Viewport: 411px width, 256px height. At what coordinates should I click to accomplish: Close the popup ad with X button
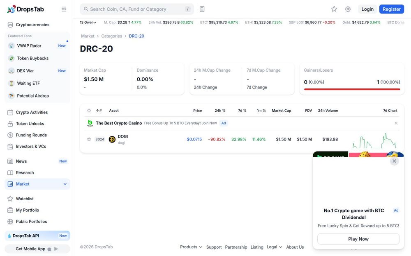394,161
